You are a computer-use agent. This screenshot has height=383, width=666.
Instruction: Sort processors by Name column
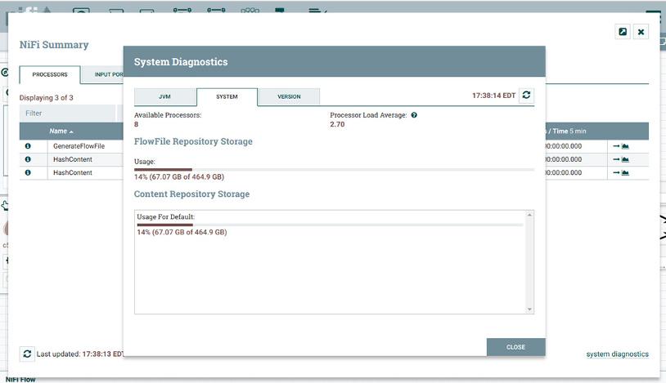61,131
